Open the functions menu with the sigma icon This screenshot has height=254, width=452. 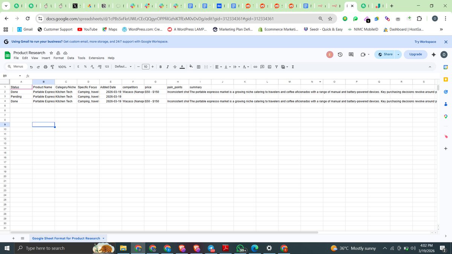point(293,67)
